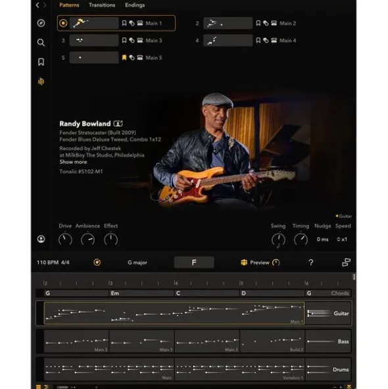Click the stack icon beside Main 5

(x=140, y=57)
